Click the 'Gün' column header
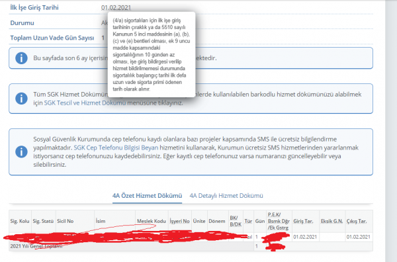The height and width of the screenshot is (262, 397). click(x=260, y=221)
